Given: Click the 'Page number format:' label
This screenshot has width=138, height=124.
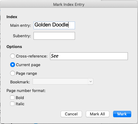Looking at the screenshot, I should pos(26,91).
